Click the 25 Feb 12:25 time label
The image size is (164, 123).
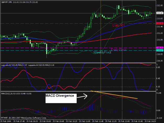pos(111,121)
